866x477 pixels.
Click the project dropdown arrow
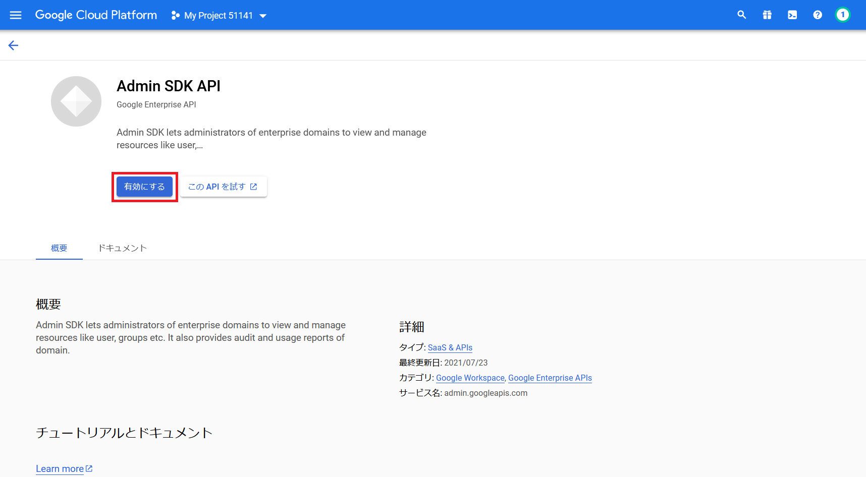[263, 16]
